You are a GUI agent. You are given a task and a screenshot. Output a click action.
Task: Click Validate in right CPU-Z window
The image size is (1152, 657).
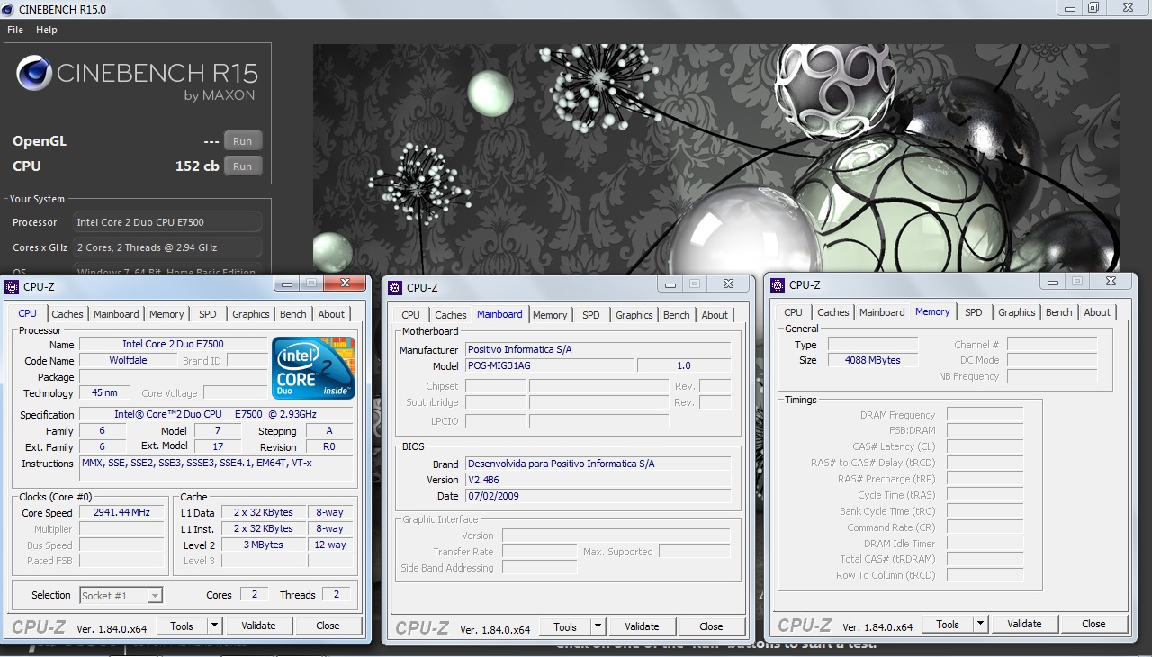(1024, 624)
